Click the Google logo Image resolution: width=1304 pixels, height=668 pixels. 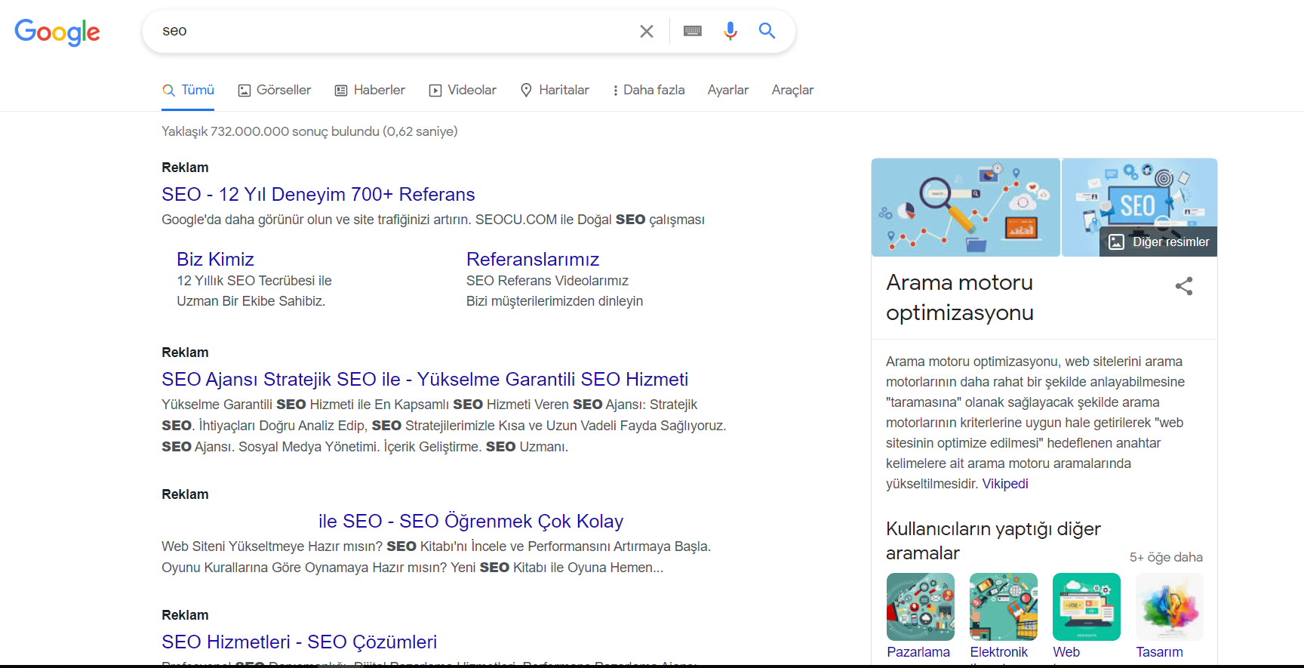tap(57, 32)
